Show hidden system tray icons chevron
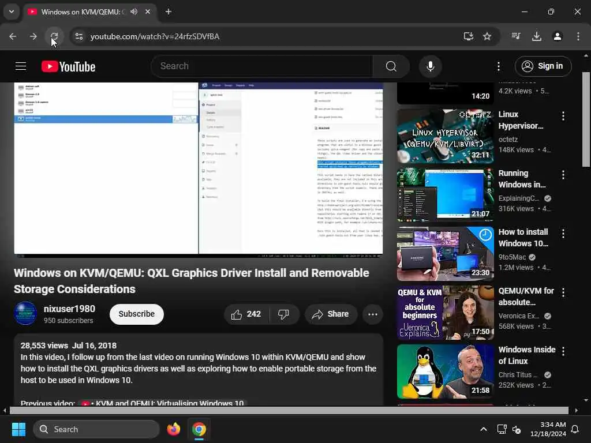This screenshot has width=591, height=443. click(483, 429)
